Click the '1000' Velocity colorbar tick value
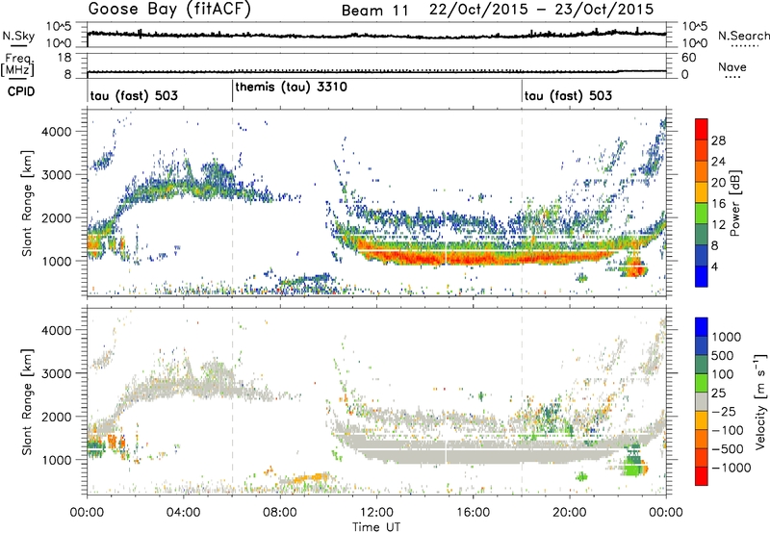Image resolution: width=770 pixels, height=533 pixels. coord(727,337)
